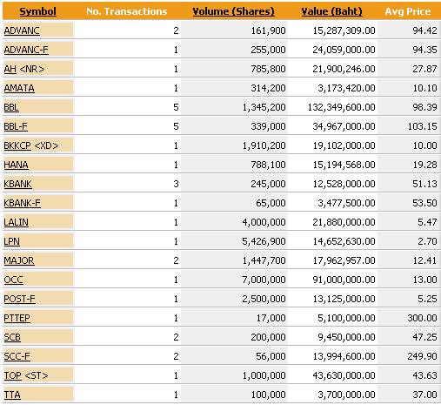The image size is (441, 405).
Task: View AMATA stock details
Action: pos(19,88)
